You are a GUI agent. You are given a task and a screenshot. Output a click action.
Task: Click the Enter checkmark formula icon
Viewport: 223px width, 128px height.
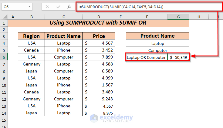pyautogui.click(x=58, y=6)
